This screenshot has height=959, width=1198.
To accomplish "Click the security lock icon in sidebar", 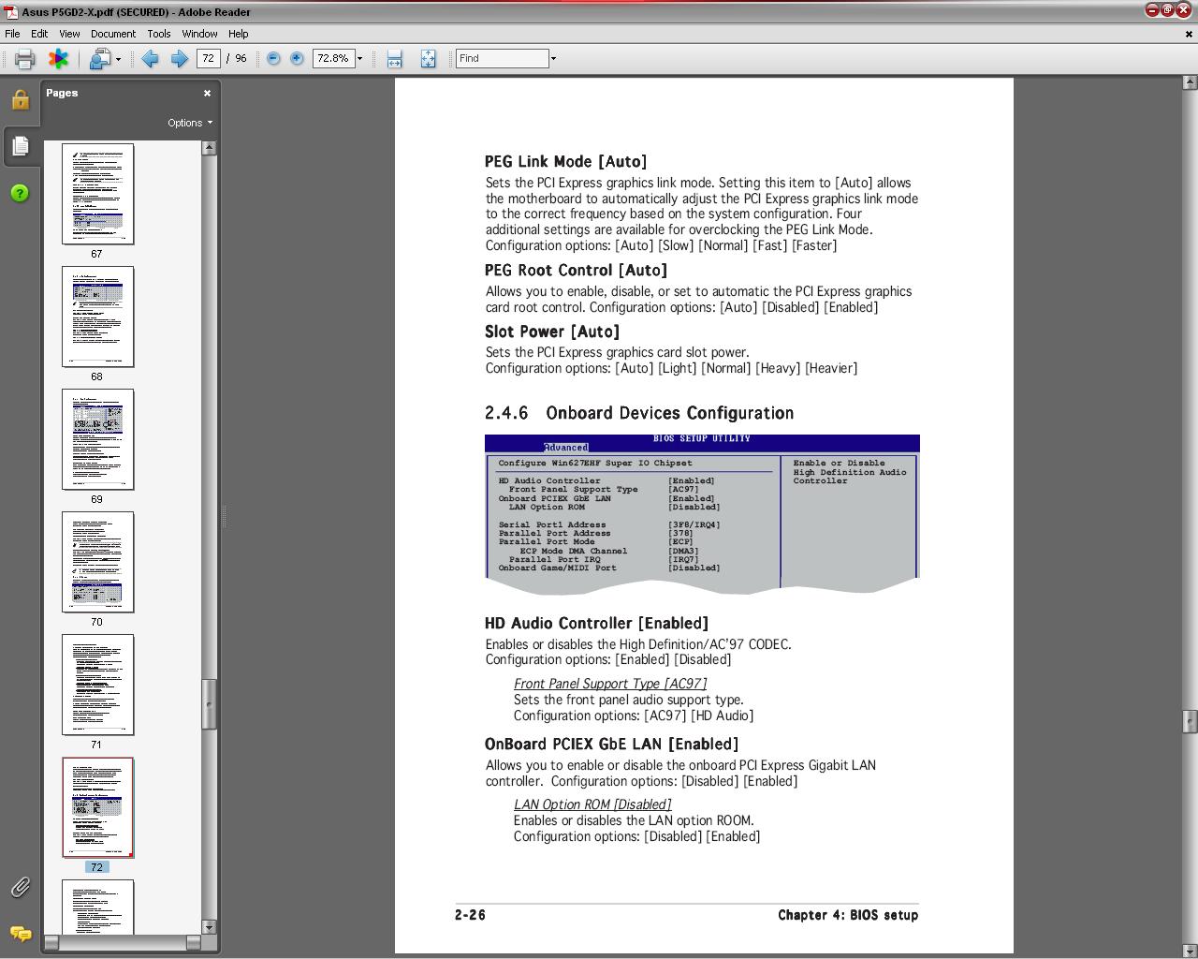I will pyautogui.click(x=20, y=99).
